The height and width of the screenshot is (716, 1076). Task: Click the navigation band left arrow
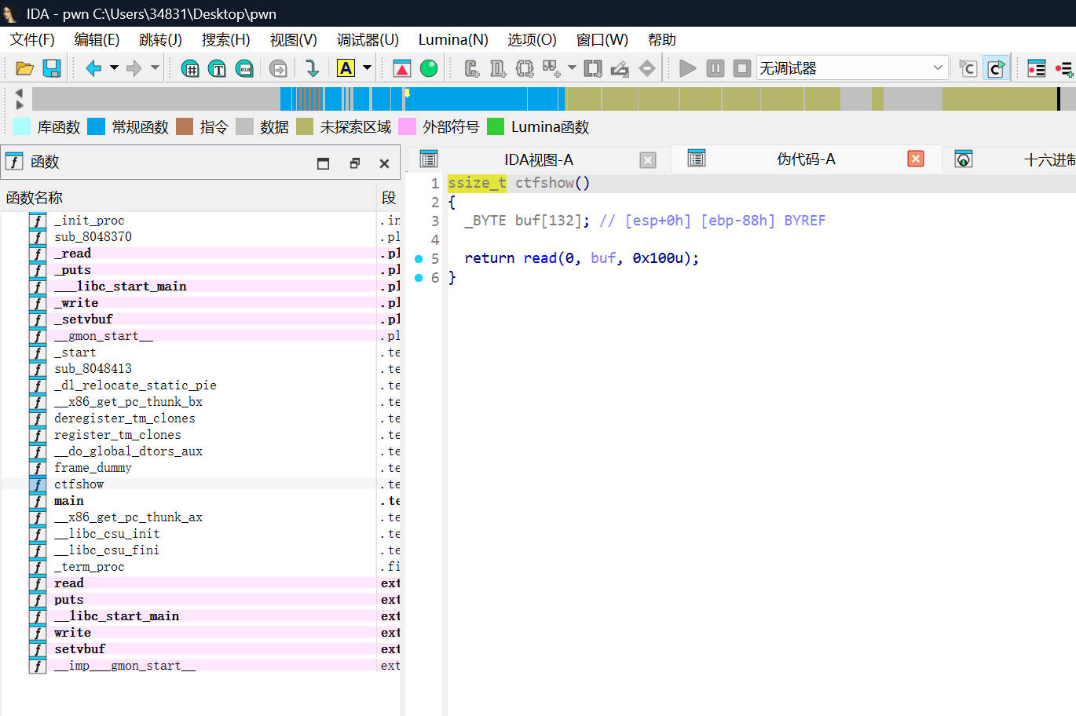pos(19,93)
